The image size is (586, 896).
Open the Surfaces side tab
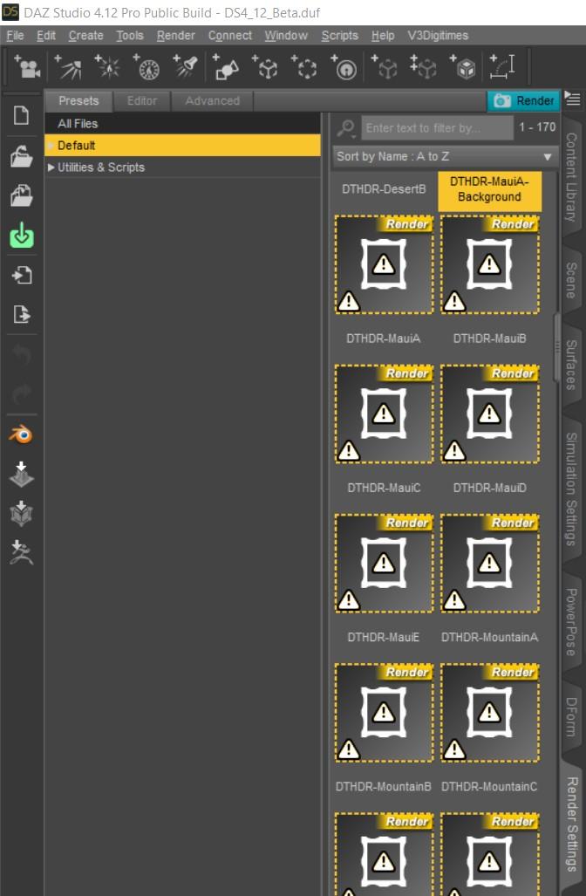(x=571, y=365)
